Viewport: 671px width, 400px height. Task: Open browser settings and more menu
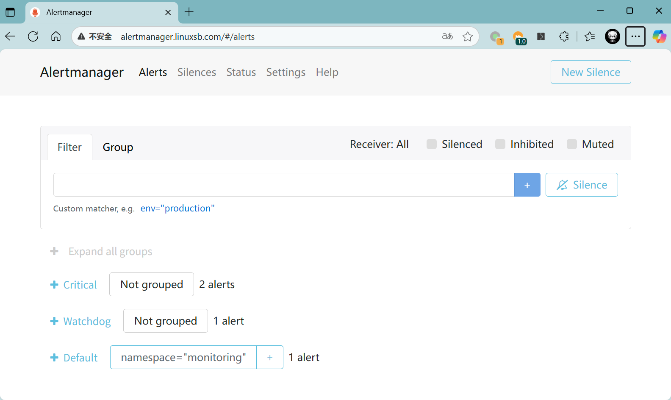635,36
